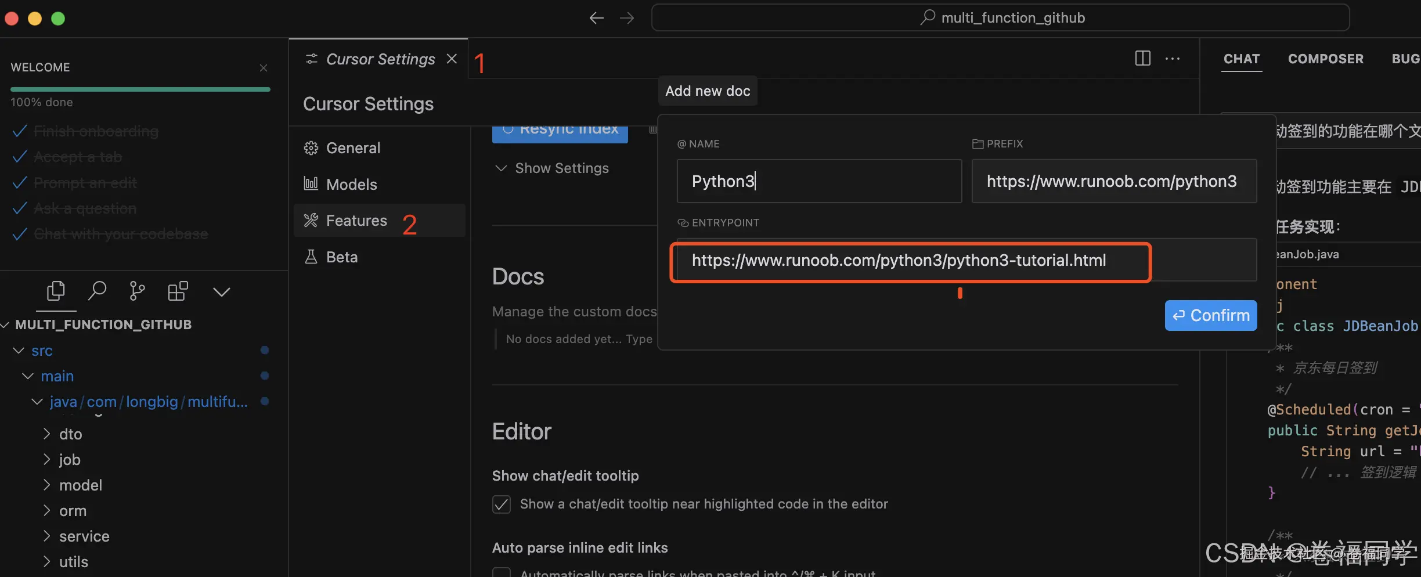Enable the Auto parse inline edit links checkbox
Viewport: 1421px width, 577px height.
point(502,572)
